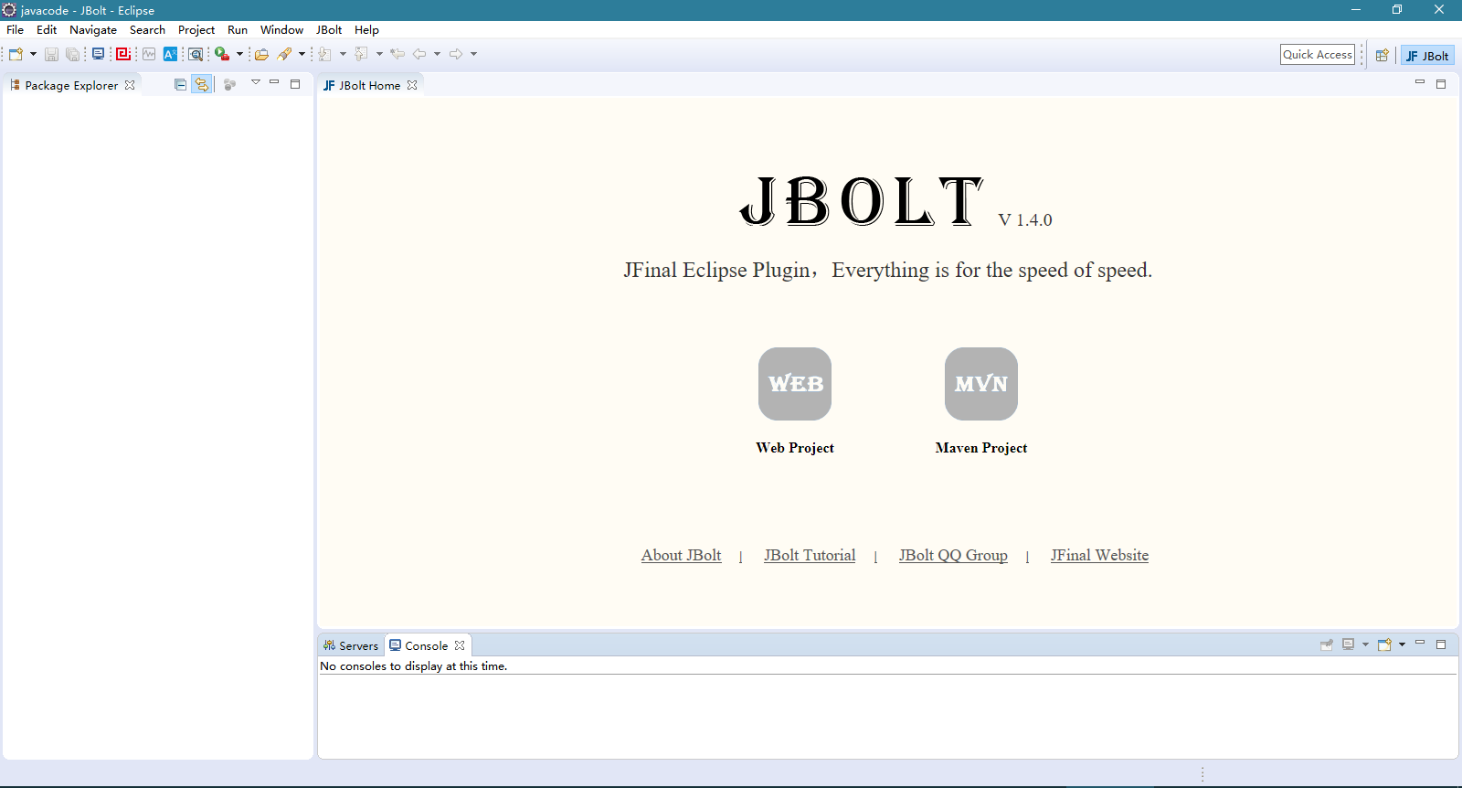
Task: Expand the Next Annotation dropdown arrow
Action: pyautogui.click(x=343, y=54)
